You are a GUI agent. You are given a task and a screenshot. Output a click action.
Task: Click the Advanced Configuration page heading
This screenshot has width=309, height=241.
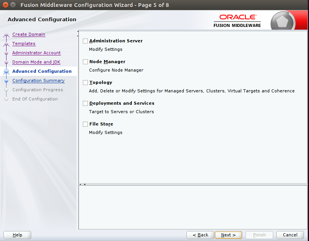(42, 20)
